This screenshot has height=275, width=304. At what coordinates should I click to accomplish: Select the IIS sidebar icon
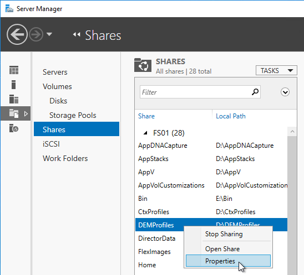(14, 128)
